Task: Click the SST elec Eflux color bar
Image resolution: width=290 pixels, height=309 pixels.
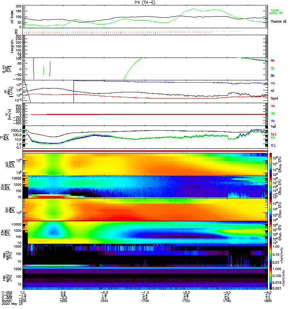Action: tap(271, 210)
